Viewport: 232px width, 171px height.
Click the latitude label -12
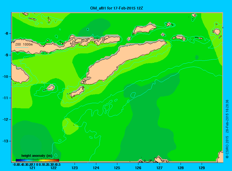tap(6, 119)
